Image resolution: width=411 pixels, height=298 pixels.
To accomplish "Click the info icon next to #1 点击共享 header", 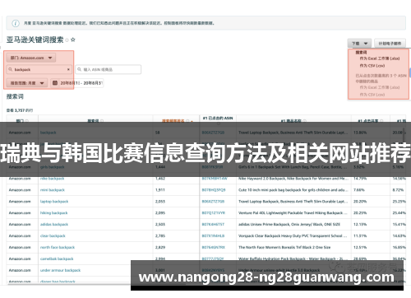I will click(x=381, y=121).
